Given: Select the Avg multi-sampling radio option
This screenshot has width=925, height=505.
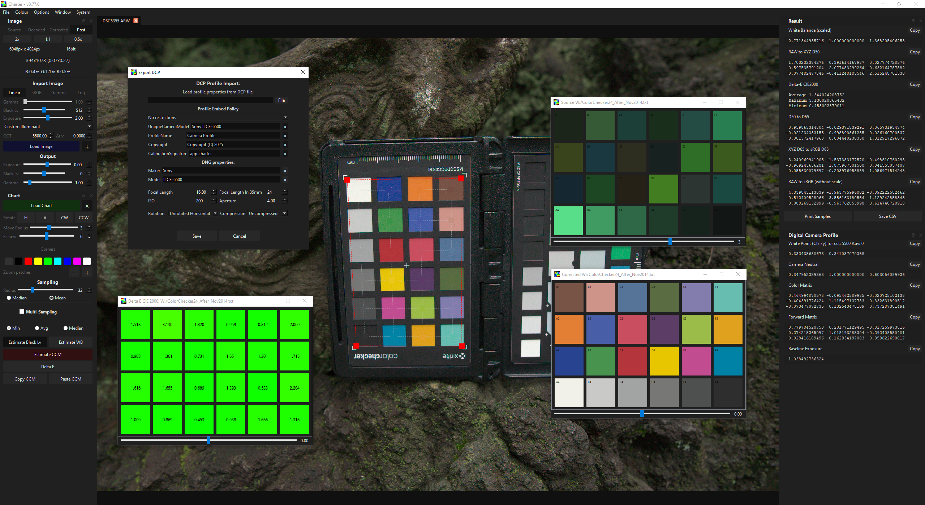Looking at the screenshot, I should point(37,328).
